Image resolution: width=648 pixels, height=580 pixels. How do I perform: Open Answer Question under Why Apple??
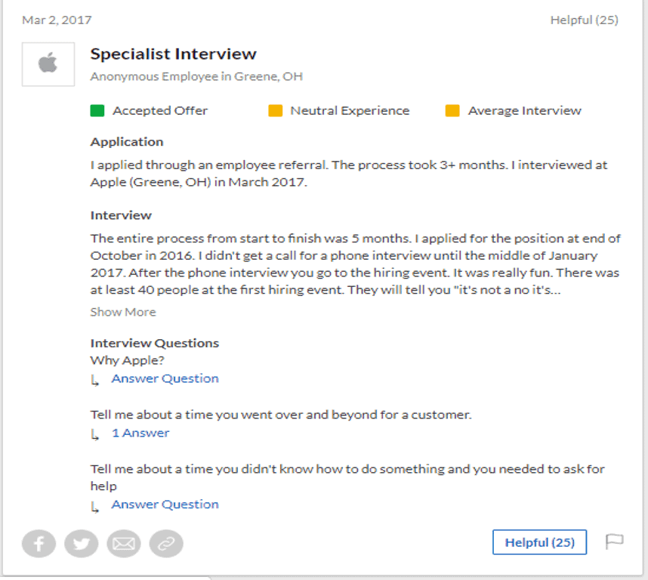pyautogui.click(x=165, y=378)
